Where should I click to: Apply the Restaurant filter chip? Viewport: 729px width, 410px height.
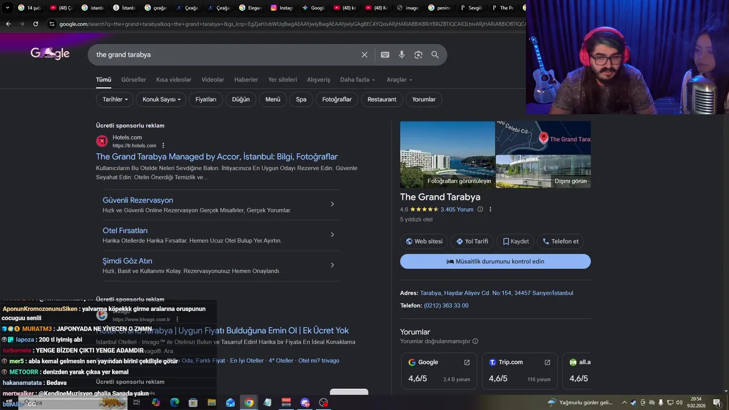point(382,100)
